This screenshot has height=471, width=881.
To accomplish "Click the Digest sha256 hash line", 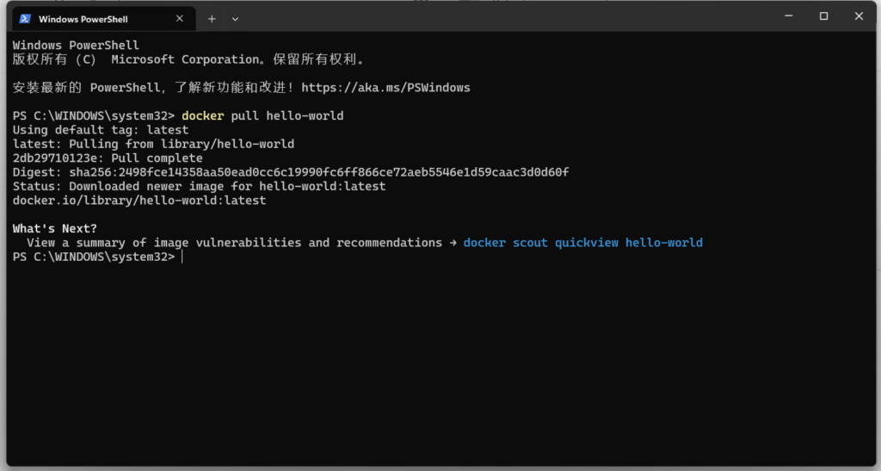I will point(291,172).
